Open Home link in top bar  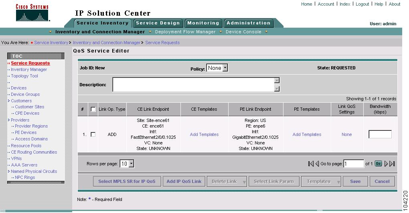click(x=306, y=4)
